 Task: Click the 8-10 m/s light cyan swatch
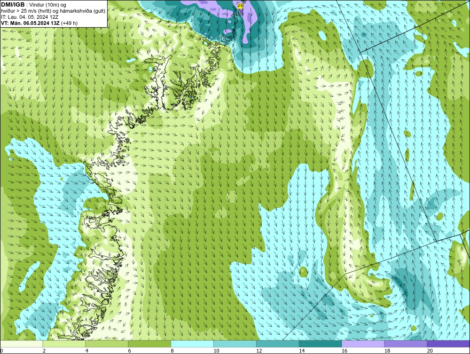click(192, 344)
